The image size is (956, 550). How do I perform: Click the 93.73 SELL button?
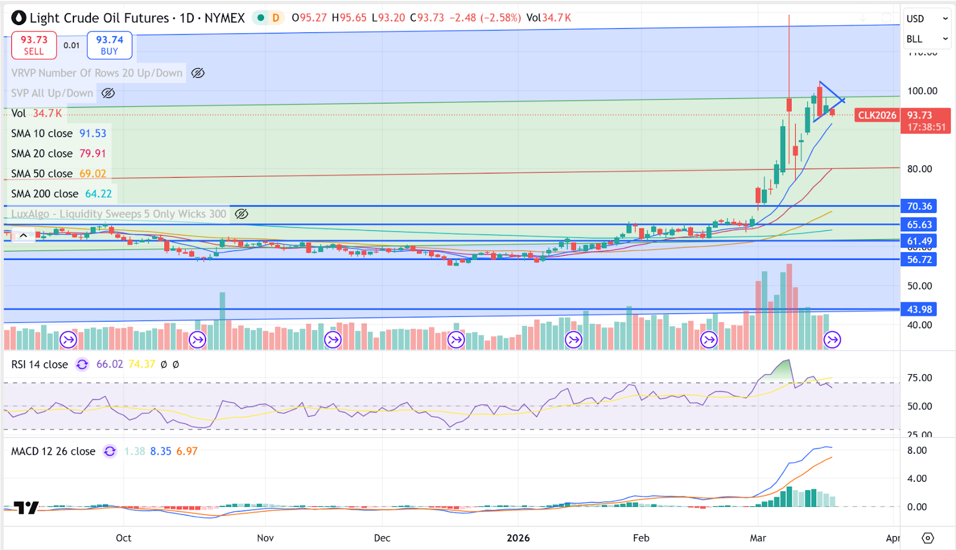(34, 45)
